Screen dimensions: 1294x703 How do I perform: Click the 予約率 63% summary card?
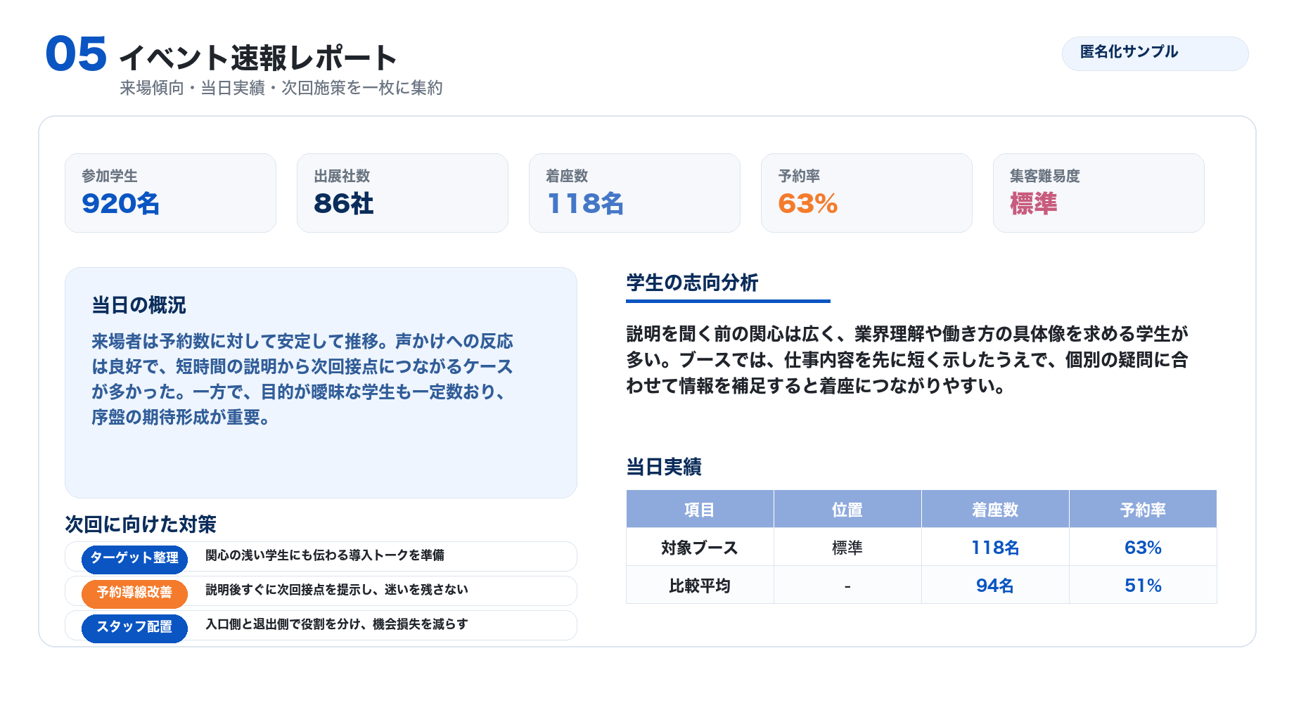(x=866, y=193)
